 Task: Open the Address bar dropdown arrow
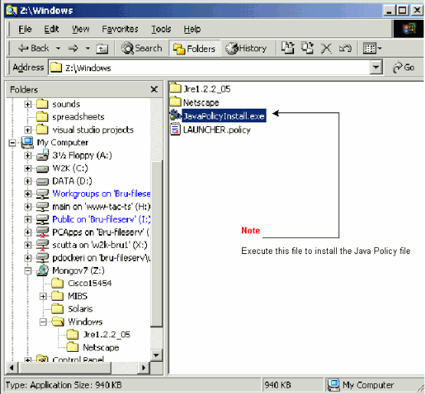click(376, 67)
